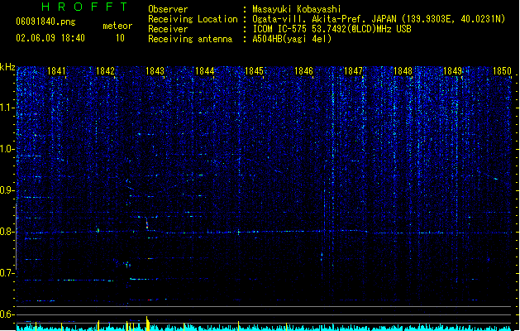The image size is (520, 331).
Task: Click the Receiver label
Action: click(x=168, y=29)
